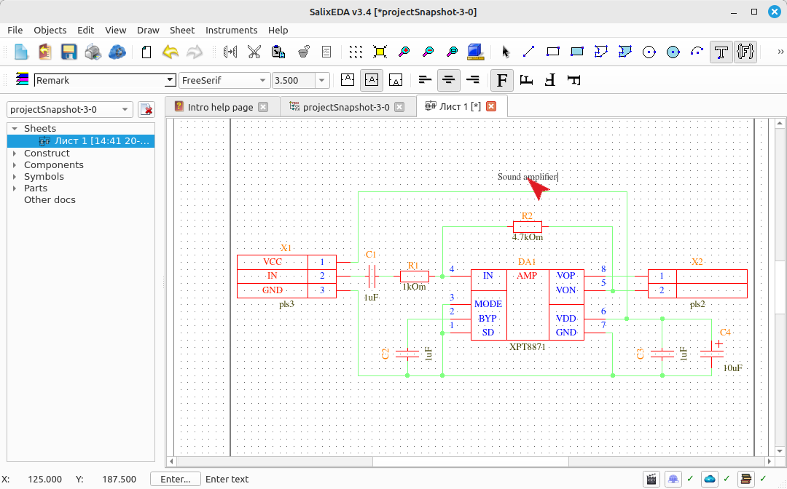Set text vertical alignment to bottom
Screen dimensions: 787x489
(396, 80)
